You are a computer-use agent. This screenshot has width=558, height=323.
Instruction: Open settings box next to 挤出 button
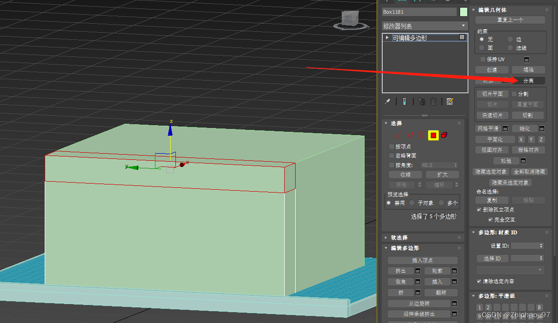tap(418, 271)
